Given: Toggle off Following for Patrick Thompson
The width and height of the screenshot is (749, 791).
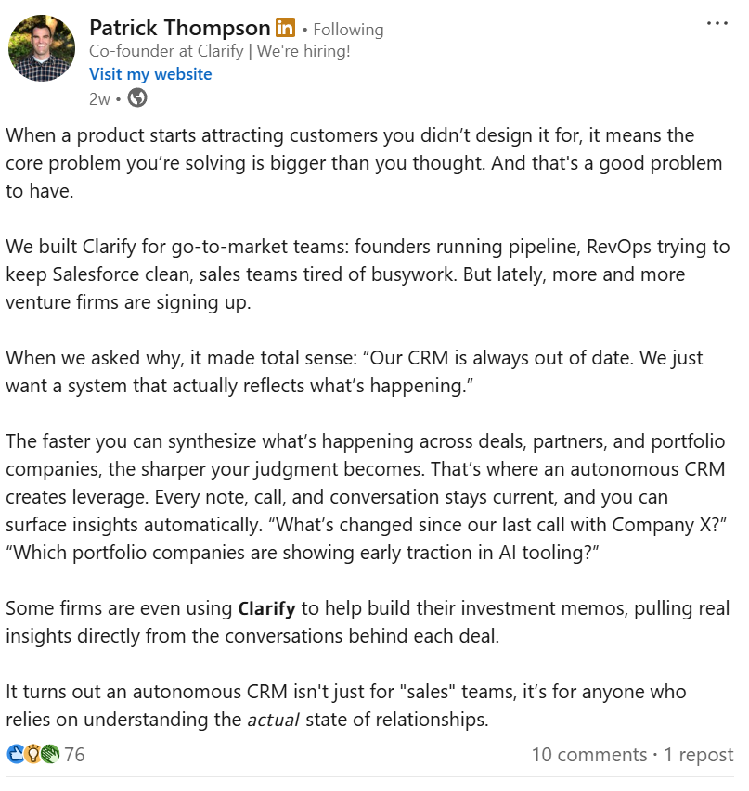Looking at the screenshot, I should [x=347, y=29].
